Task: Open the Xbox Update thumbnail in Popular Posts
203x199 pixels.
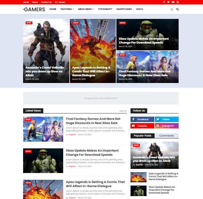Action: (x=139, y=191)
